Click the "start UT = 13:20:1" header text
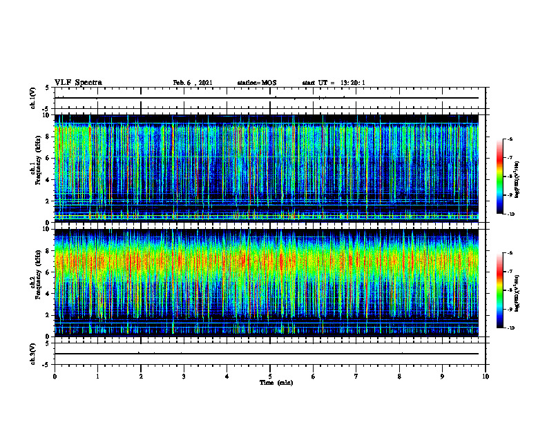The image size is (547, 422). pos(334,83)
